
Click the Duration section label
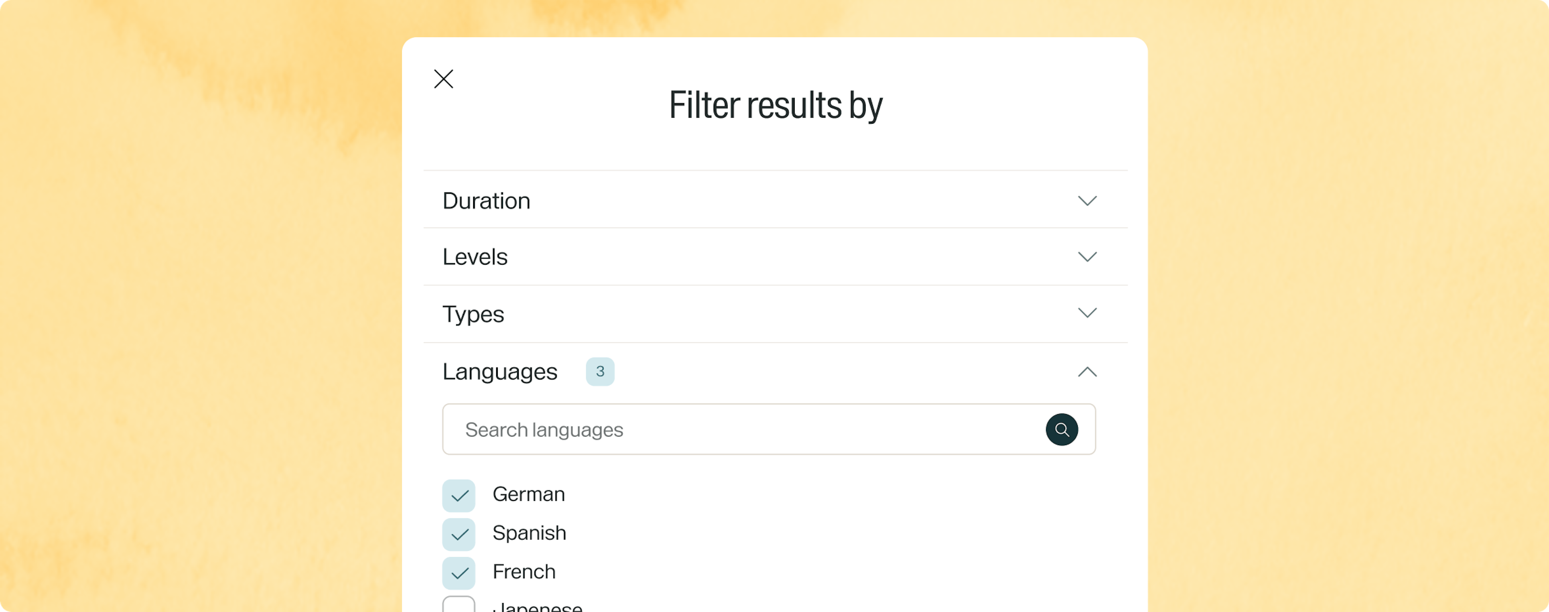coord(486,201)
